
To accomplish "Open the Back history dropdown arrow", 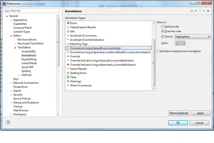I will tap(196, 11).
